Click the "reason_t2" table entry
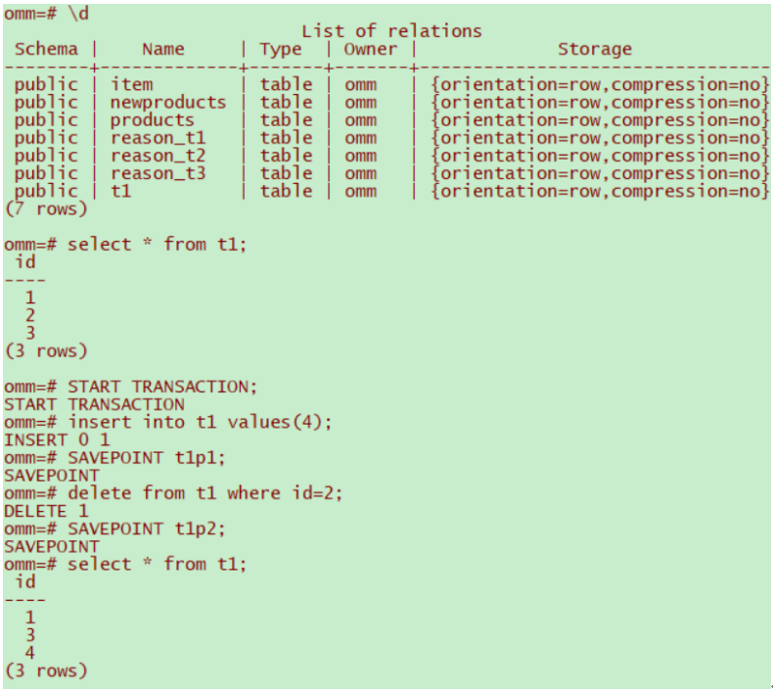The image size is (773, 690). (x=158, y=156)
